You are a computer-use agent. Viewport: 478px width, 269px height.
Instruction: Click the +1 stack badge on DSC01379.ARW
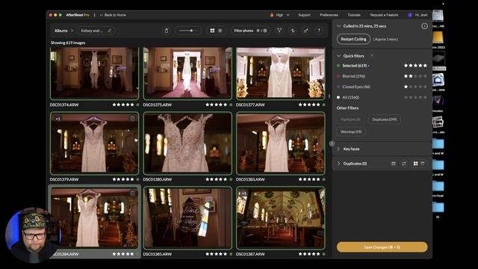[x=58, y=119]
